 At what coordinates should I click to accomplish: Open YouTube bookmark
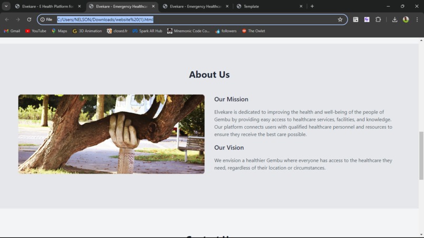point(36,31)
